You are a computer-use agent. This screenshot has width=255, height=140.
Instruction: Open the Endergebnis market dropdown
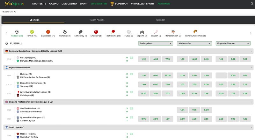point(156,43)
